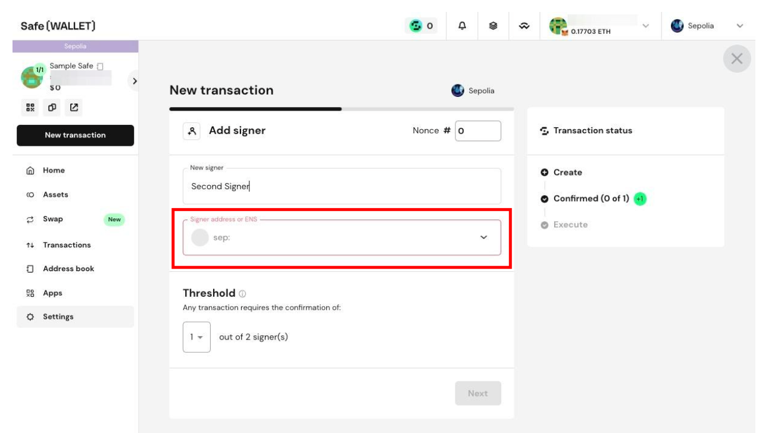781x433 pixels.
Task: Open the Sepolia network selector in header
Action: click(707, 26)
